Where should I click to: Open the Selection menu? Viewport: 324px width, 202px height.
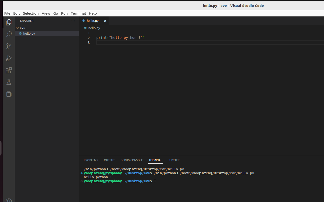31,13
